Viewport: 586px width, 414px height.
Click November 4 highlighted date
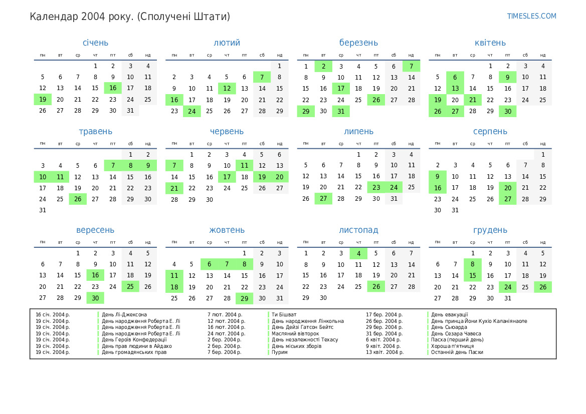(358, 253)
